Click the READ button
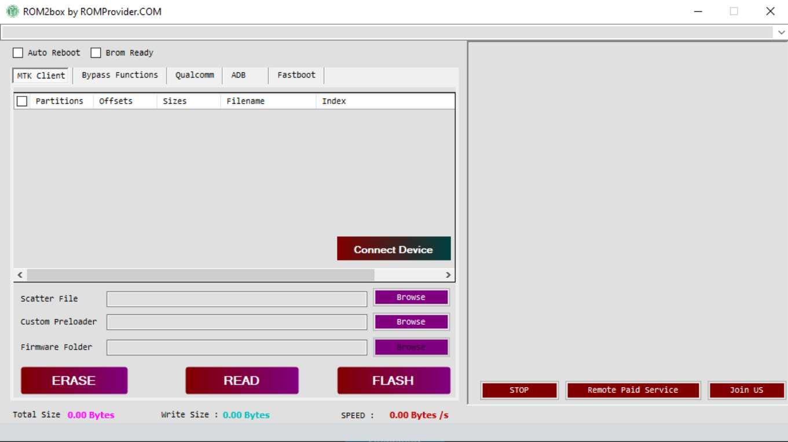The image size is (788, 442). (x=241, y=380)
